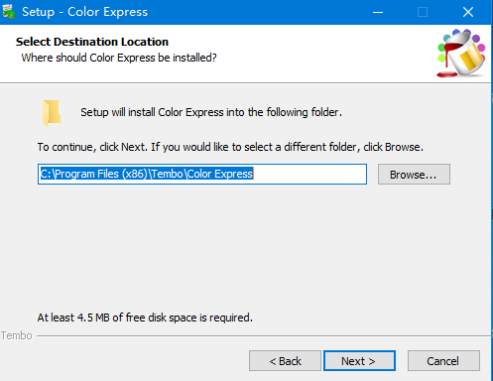Click 'Where should Color Express be installed?' text
Screen dimensions: 493x381
point(119,58)
